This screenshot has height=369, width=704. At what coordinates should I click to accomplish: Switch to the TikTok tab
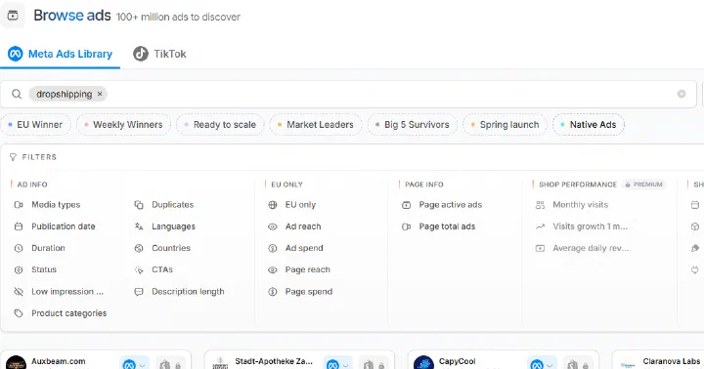(159, 54)
